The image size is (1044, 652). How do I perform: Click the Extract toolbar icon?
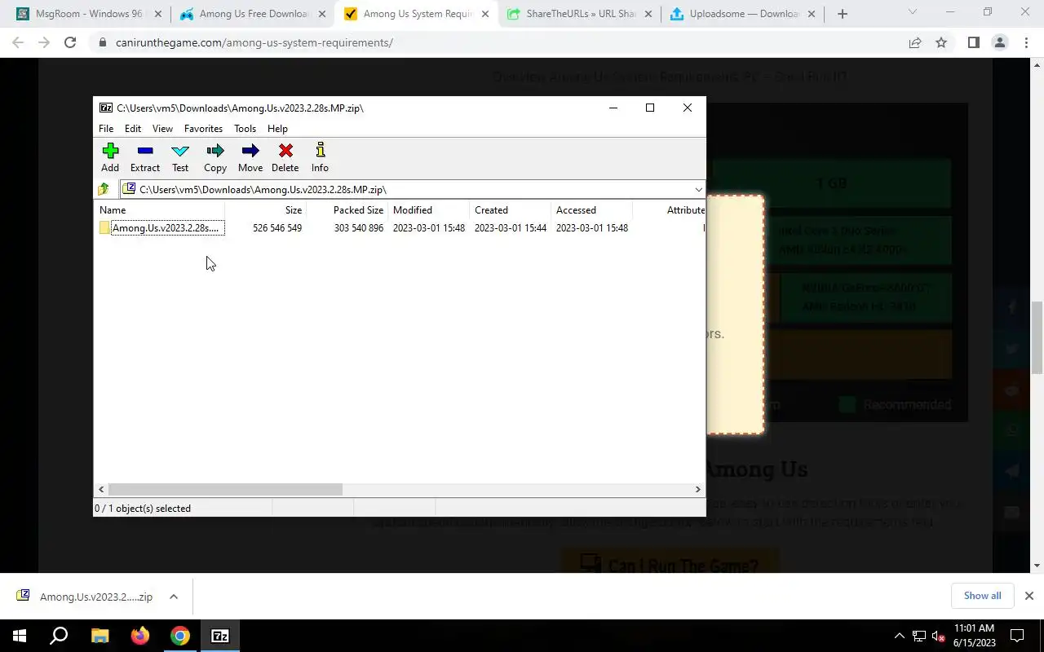tap(145, 157)
